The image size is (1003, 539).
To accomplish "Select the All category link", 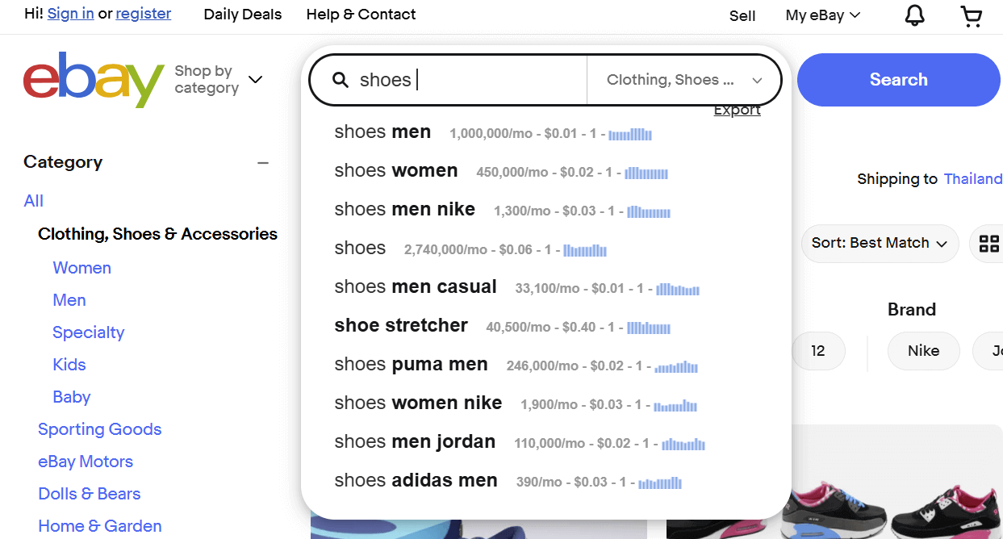I will 34,201.
